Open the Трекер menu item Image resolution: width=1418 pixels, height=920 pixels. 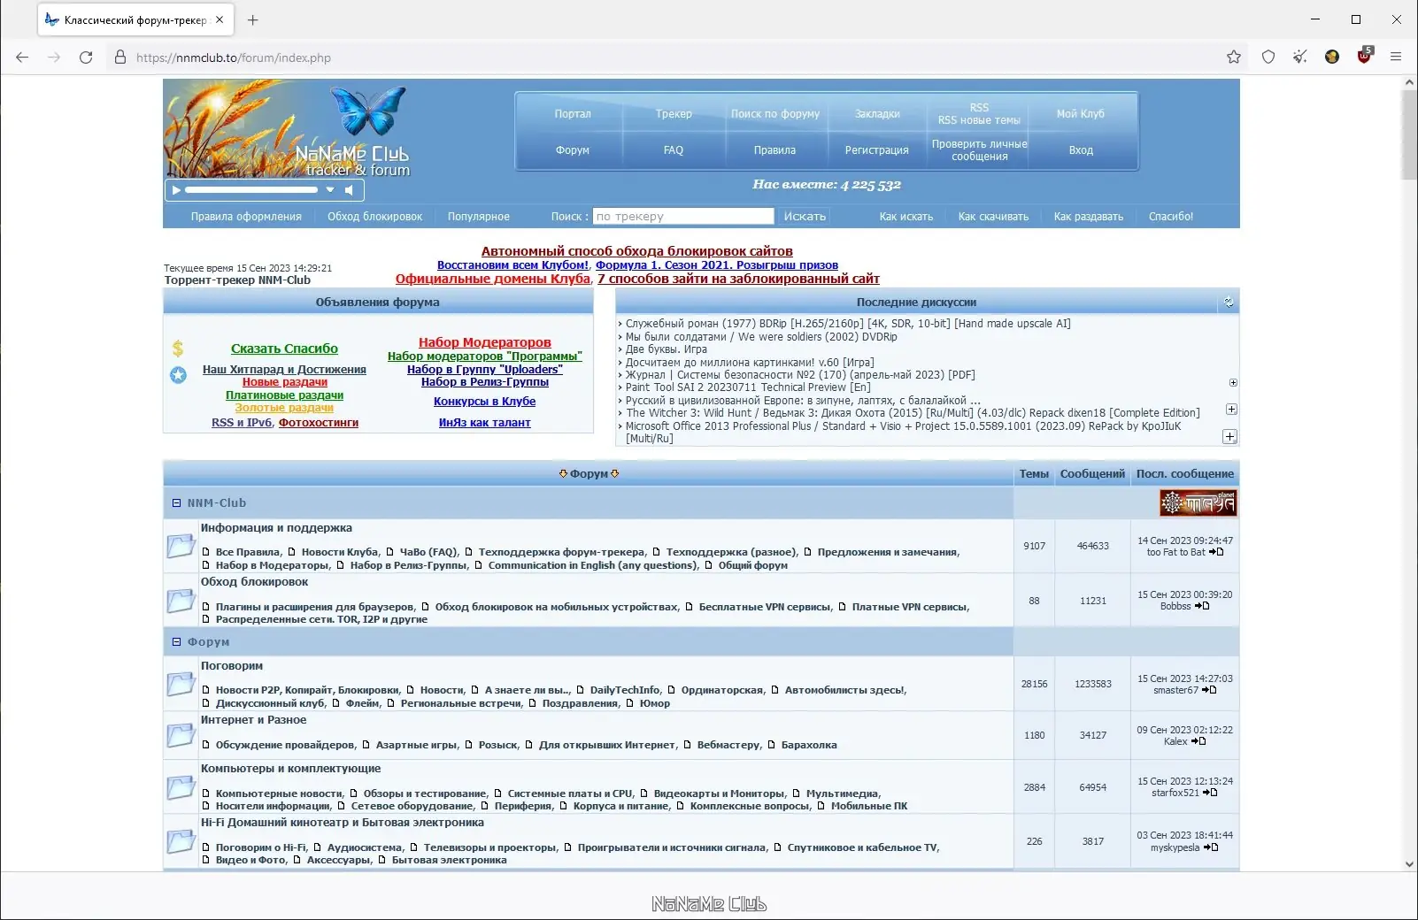(674, 114)
